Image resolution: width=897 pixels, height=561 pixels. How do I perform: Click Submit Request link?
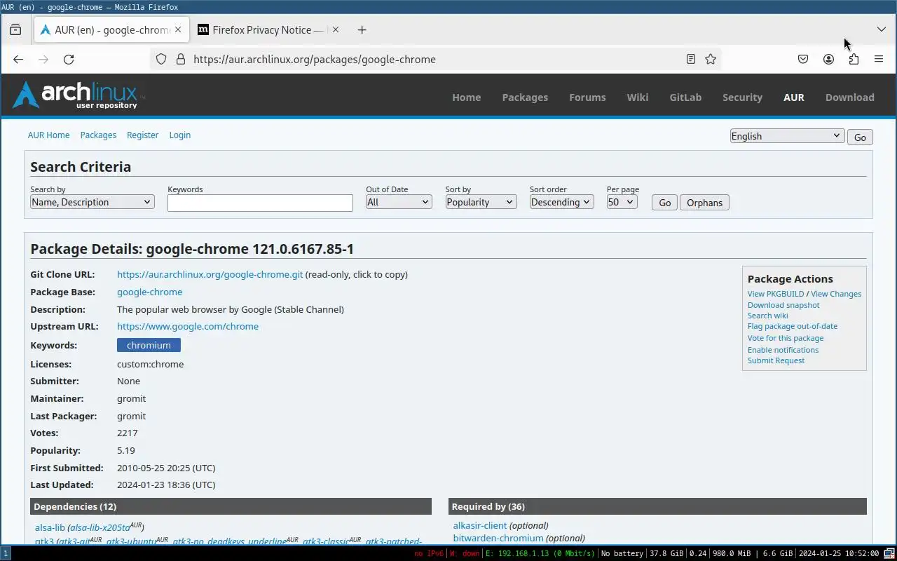click(776, 360)
